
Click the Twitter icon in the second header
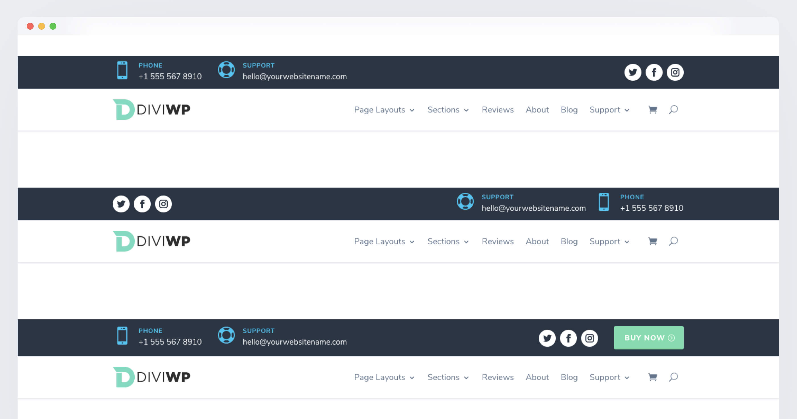pos(121,204)
